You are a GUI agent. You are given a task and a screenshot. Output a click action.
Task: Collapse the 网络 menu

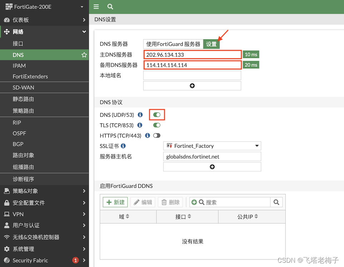point(84,31)
